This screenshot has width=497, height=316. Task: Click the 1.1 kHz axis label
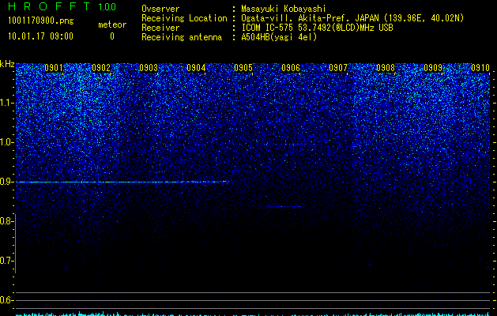tap(7, 103)
